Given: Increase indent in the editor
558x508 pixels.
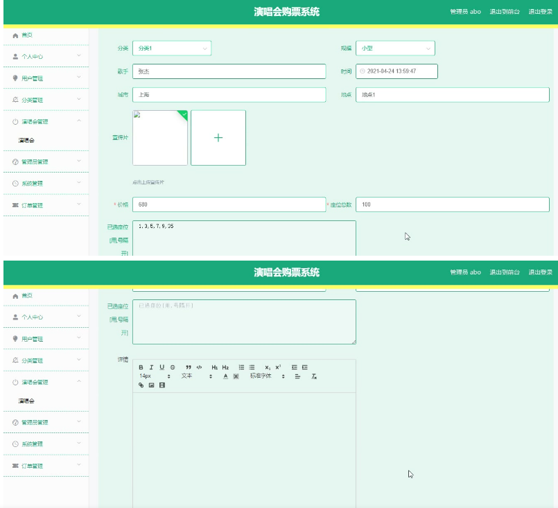Looking at the screenshot, I should coord(305,367).
